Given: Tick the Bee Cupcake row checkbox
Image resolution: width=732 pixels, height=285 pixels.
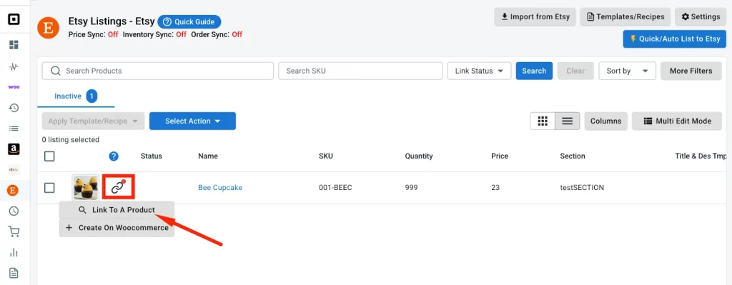Looking at the screenshot, I should 49,188.
